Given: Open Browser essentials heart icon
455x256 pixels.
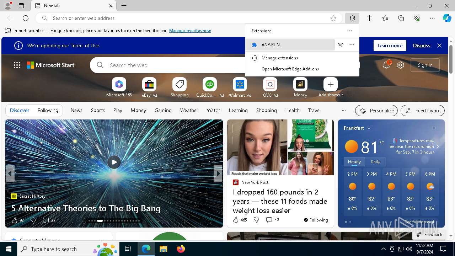Looking at the screenshot, I should click(x=417, y=18).
